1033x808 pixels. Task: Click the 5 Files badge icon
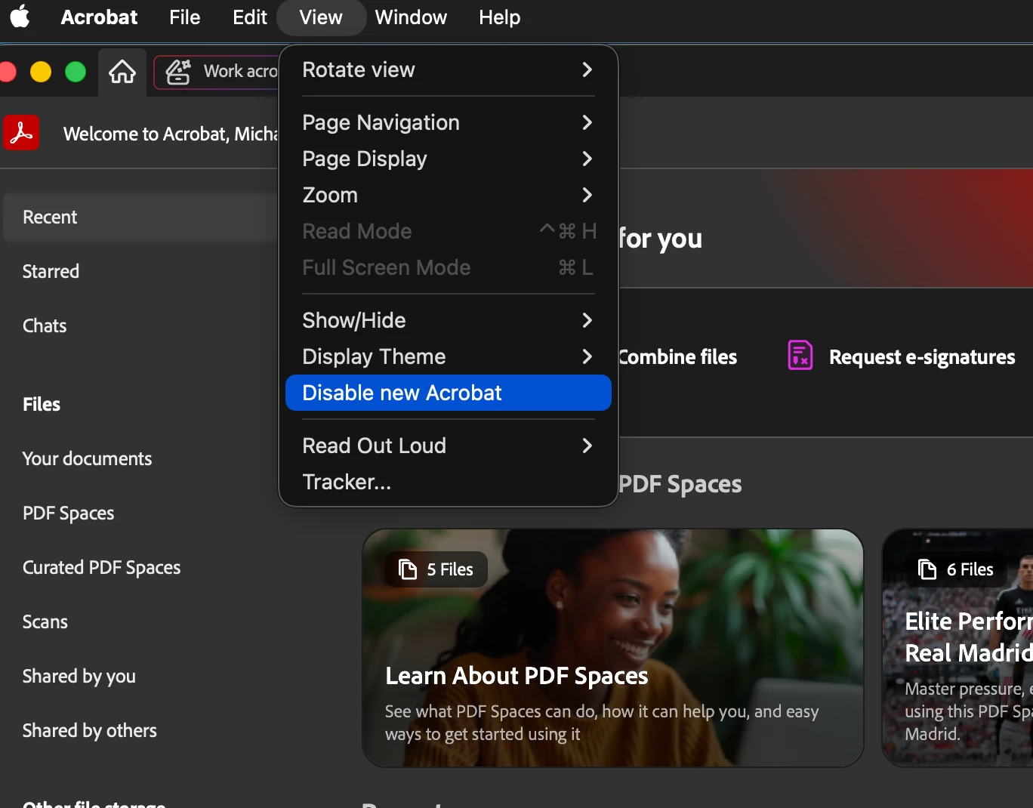[408, 569]
